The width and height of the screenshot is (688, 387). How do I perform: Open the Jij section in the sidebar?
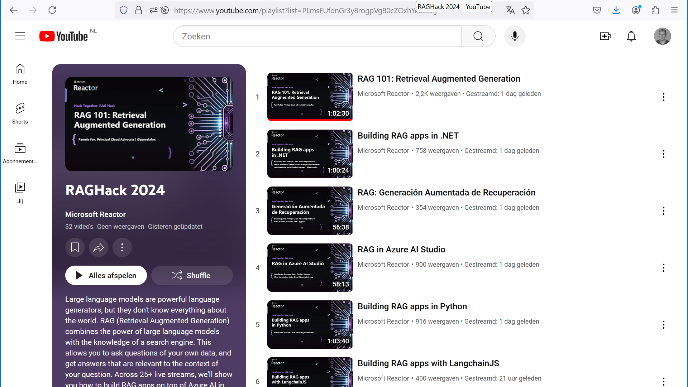tap(20, 193)
